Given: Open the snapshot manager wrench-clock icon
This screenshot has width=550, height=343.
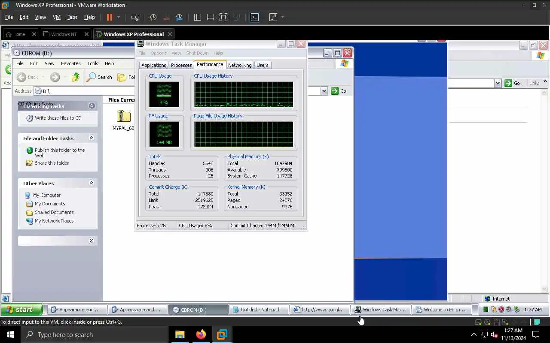Looking at the screenshot, I should coord(179,17).
